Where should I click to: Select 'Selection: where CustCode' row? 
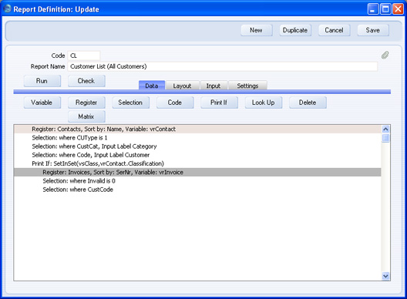pos(197,190)
